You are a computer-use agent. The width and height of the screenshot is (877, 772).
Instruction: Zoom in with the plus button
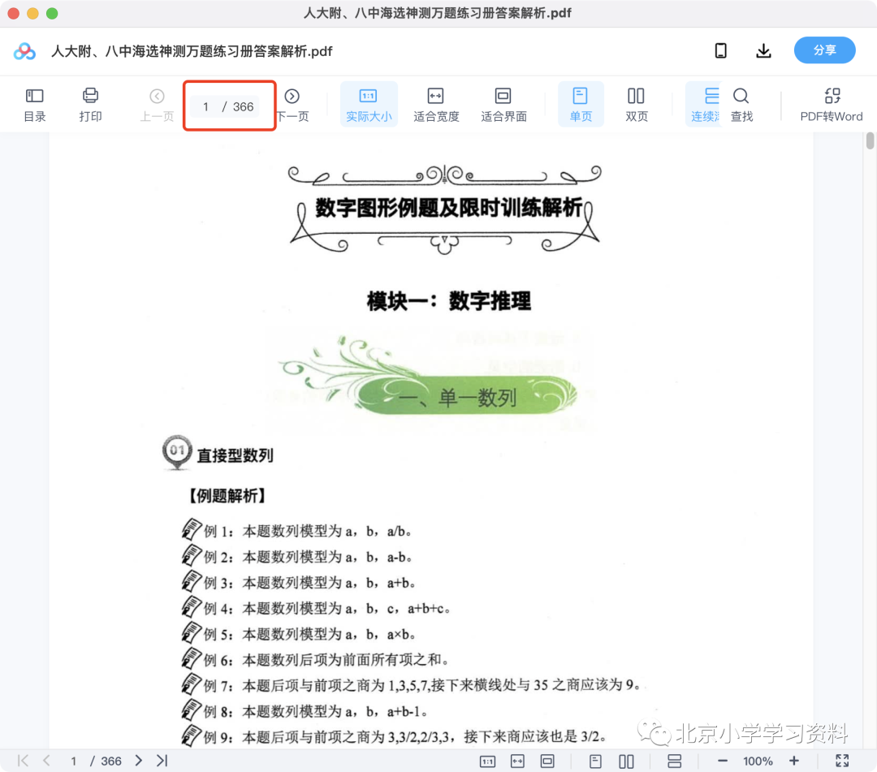coord(793,761)
